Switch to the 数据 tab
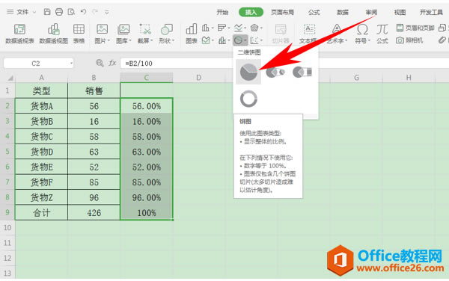The image size is (449, 281). point(343,12)
